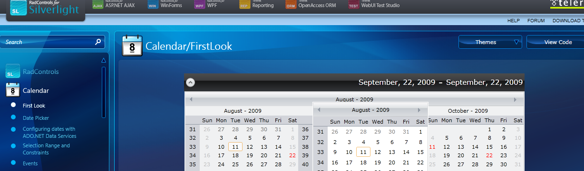Click the Telerik logo
Screen dimensions: 584x171
point(567,5)
